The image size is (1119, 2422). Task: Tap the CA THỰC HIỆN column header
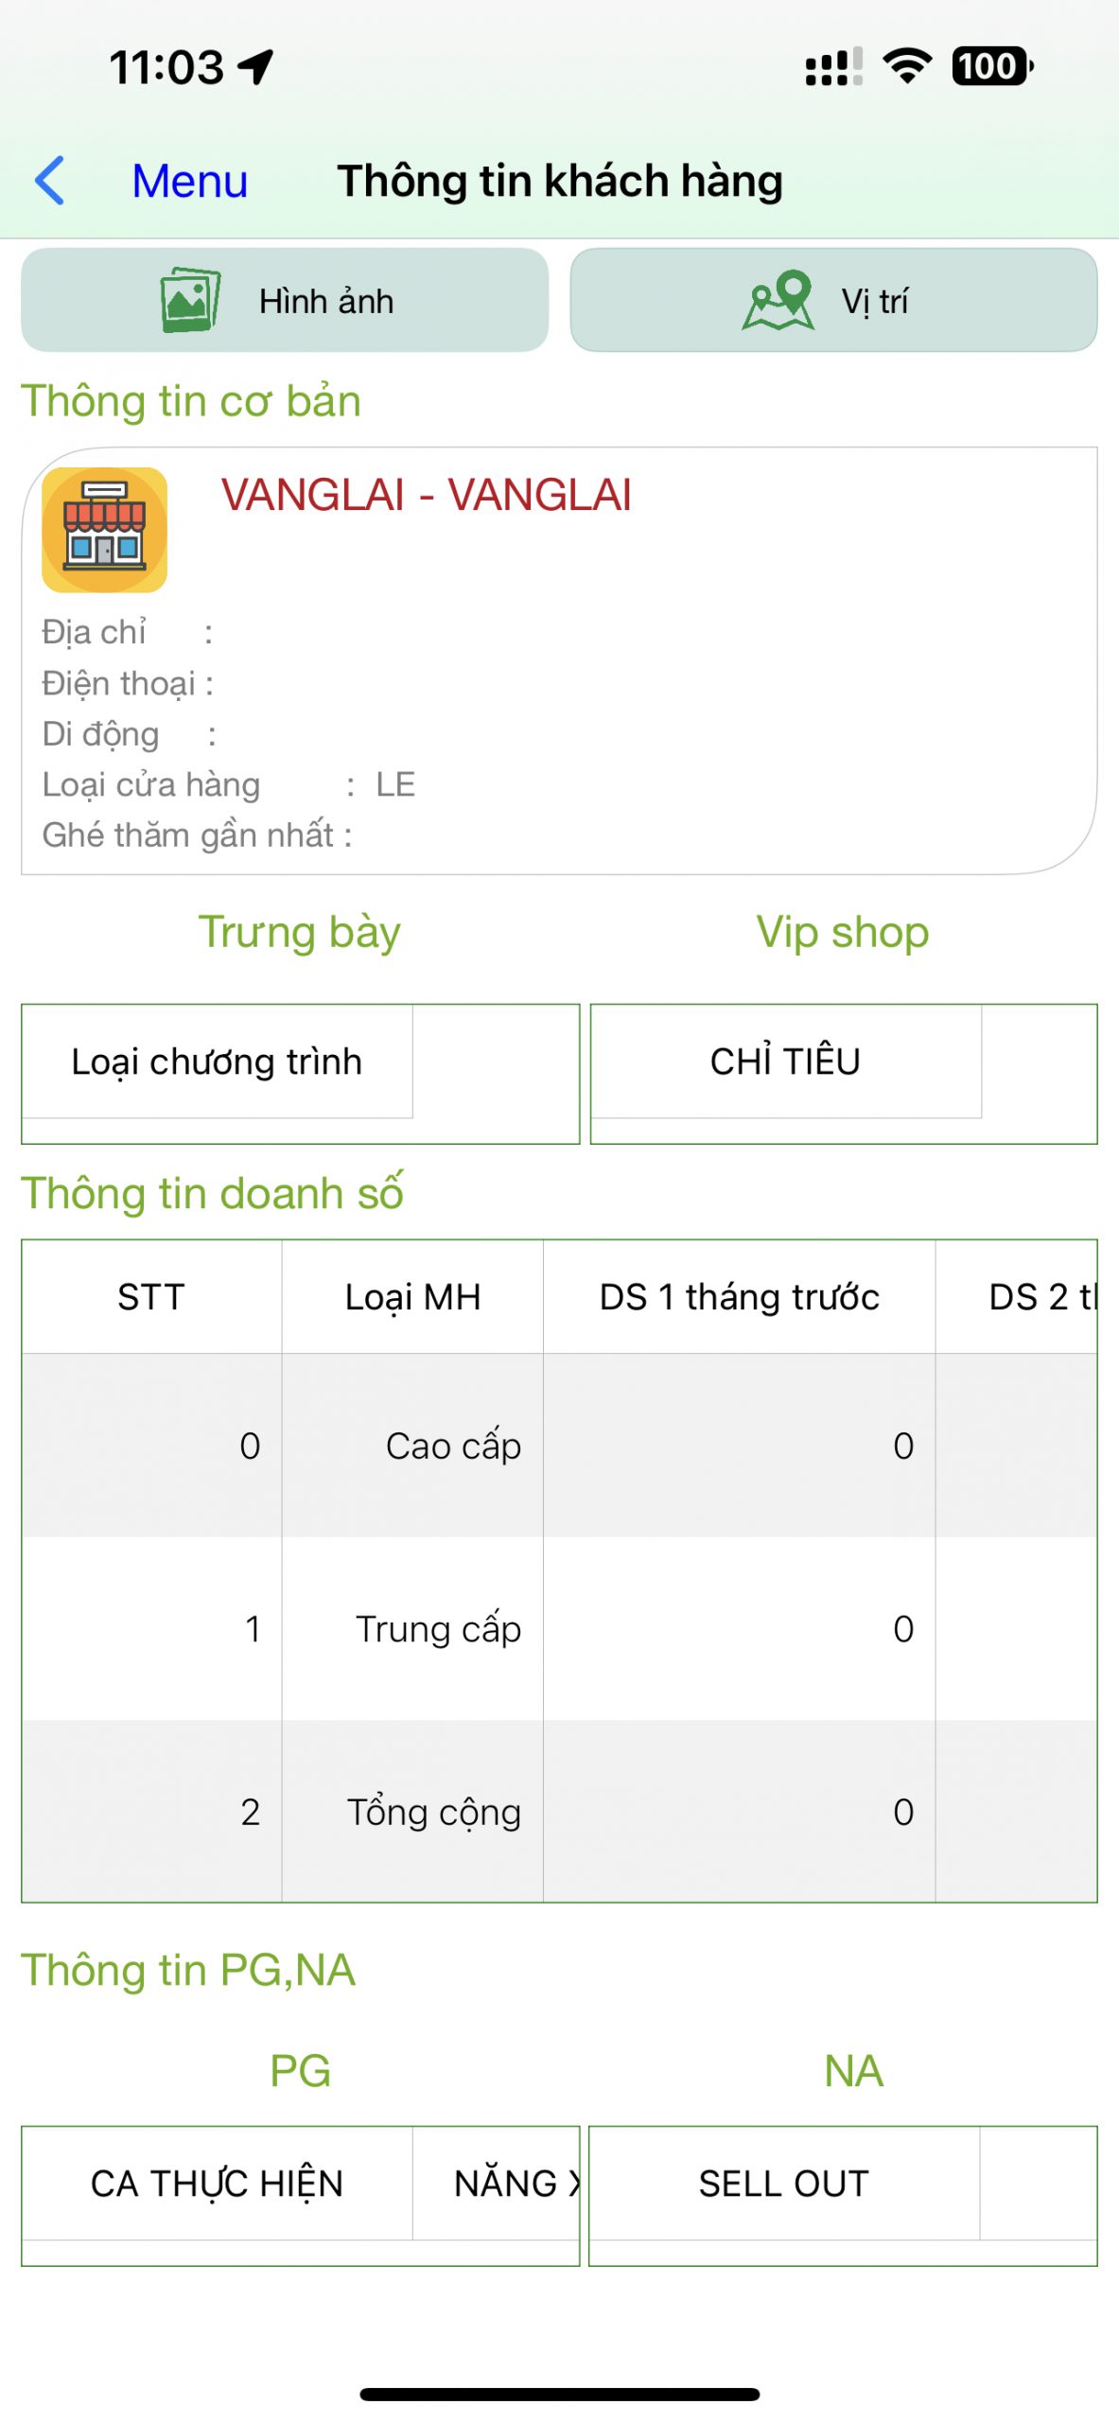click(217, 2184)
